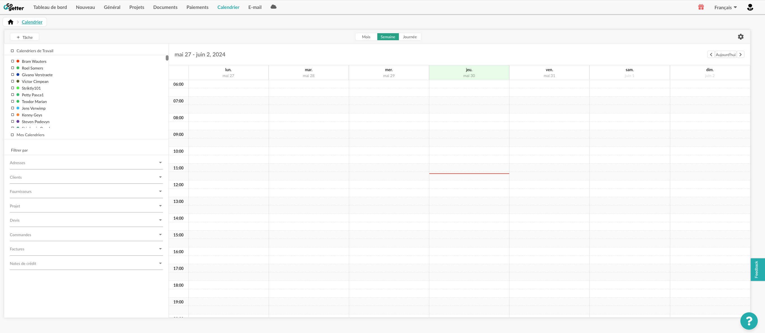Check Striktly101 calendar

click(13, 88)
